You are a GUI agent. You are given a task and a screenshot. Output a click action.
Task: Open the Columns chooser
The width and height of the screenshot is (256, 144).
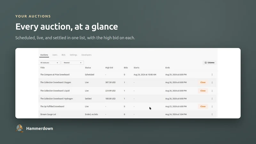[210, 63]
